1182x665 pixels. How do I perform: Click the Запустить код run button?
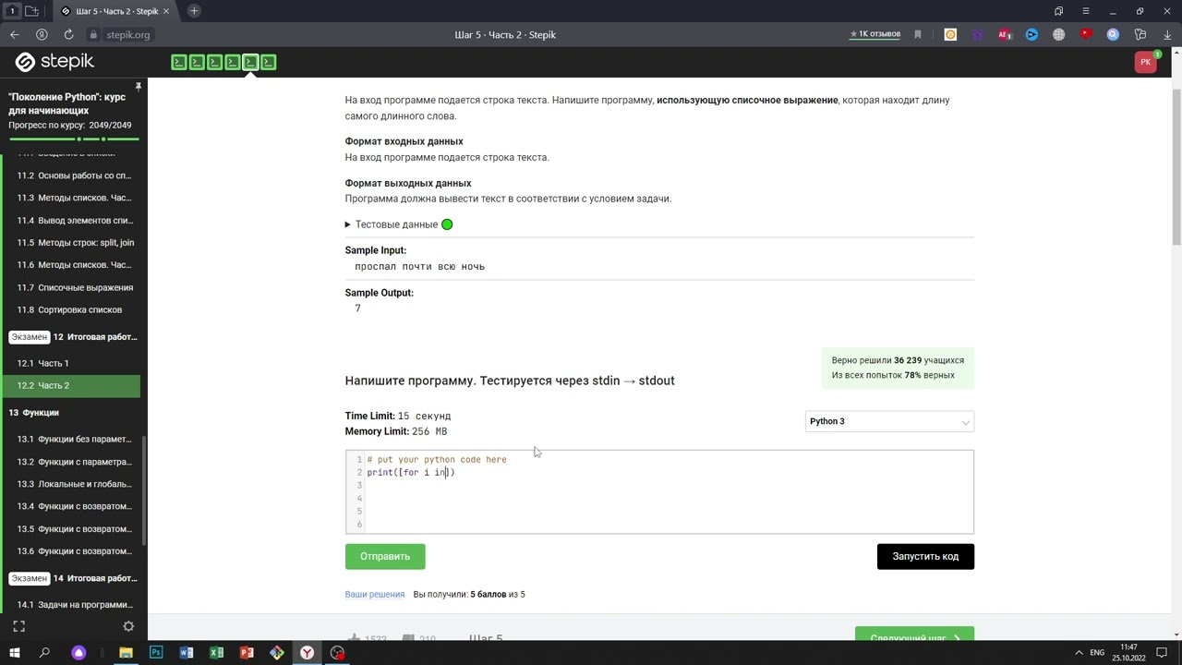[x=925, y=556]
